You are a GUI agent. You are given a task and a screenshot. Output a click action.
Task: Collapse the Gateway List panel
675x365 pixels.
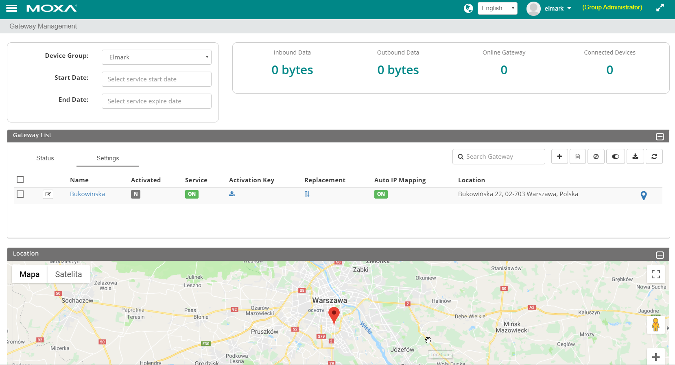(660, 137)
